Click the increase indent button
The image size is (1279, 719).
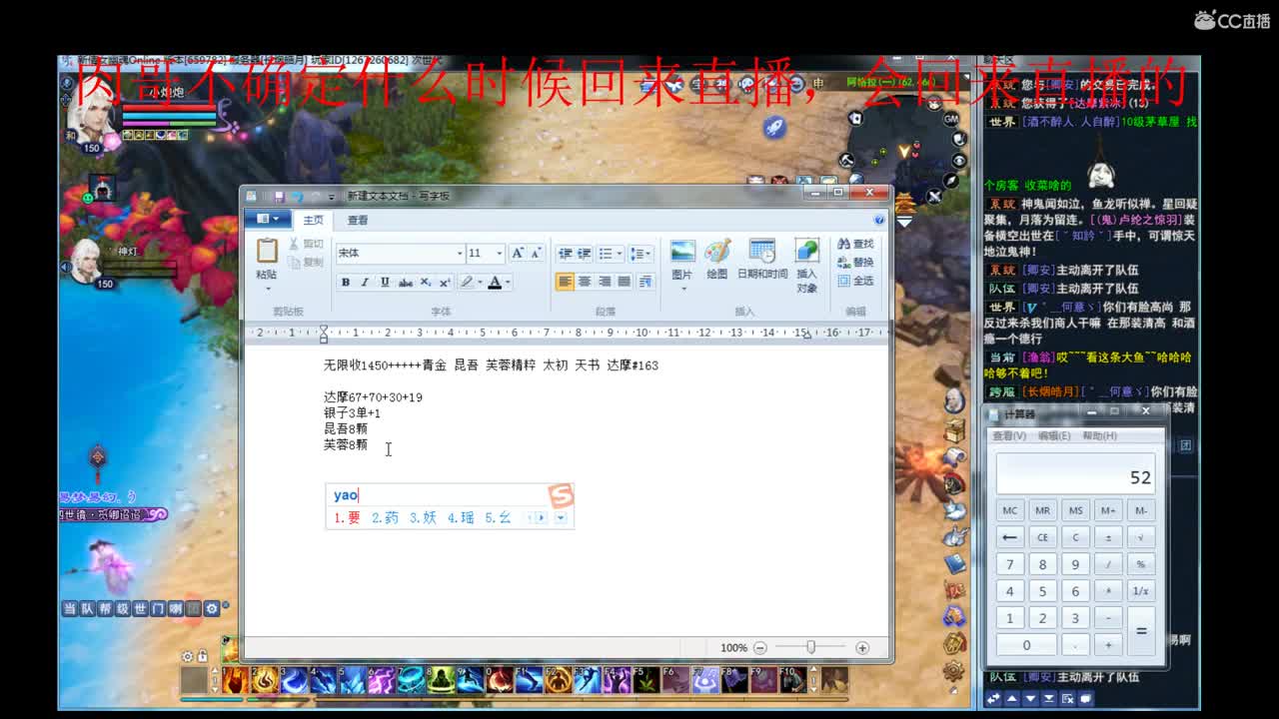[585, 254]
